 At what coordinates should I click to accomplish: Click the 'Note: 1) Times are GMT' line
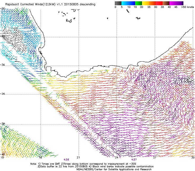(x=83, y=164)
